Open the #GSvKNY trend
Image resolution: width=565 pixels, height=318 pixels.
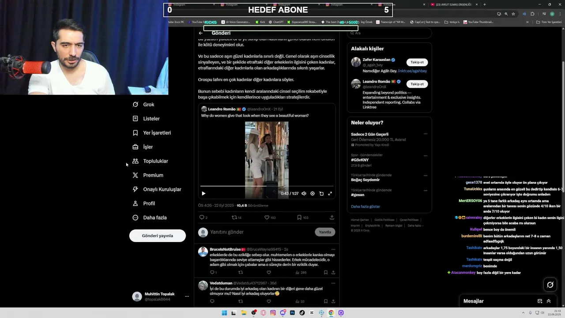(360, 160)
